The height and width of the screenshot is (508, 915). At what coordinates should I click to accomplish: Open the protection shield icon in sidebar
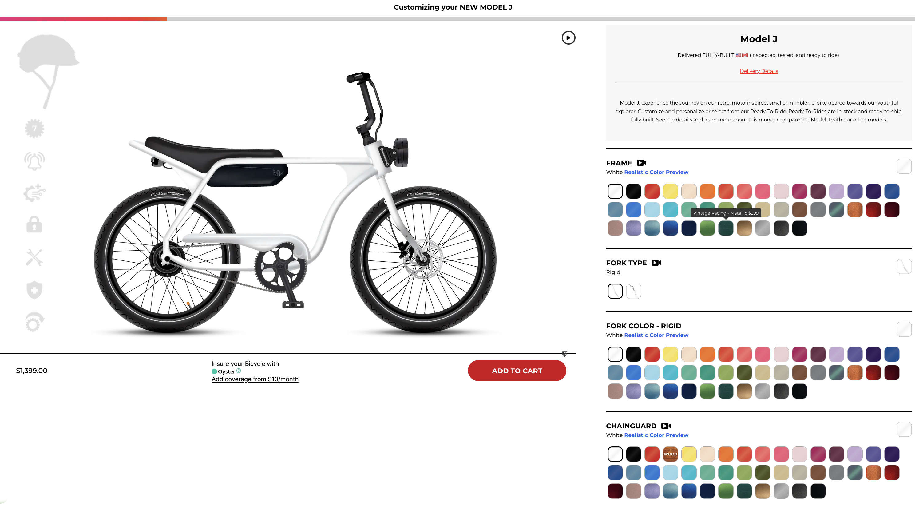click(x=34, y=290)
